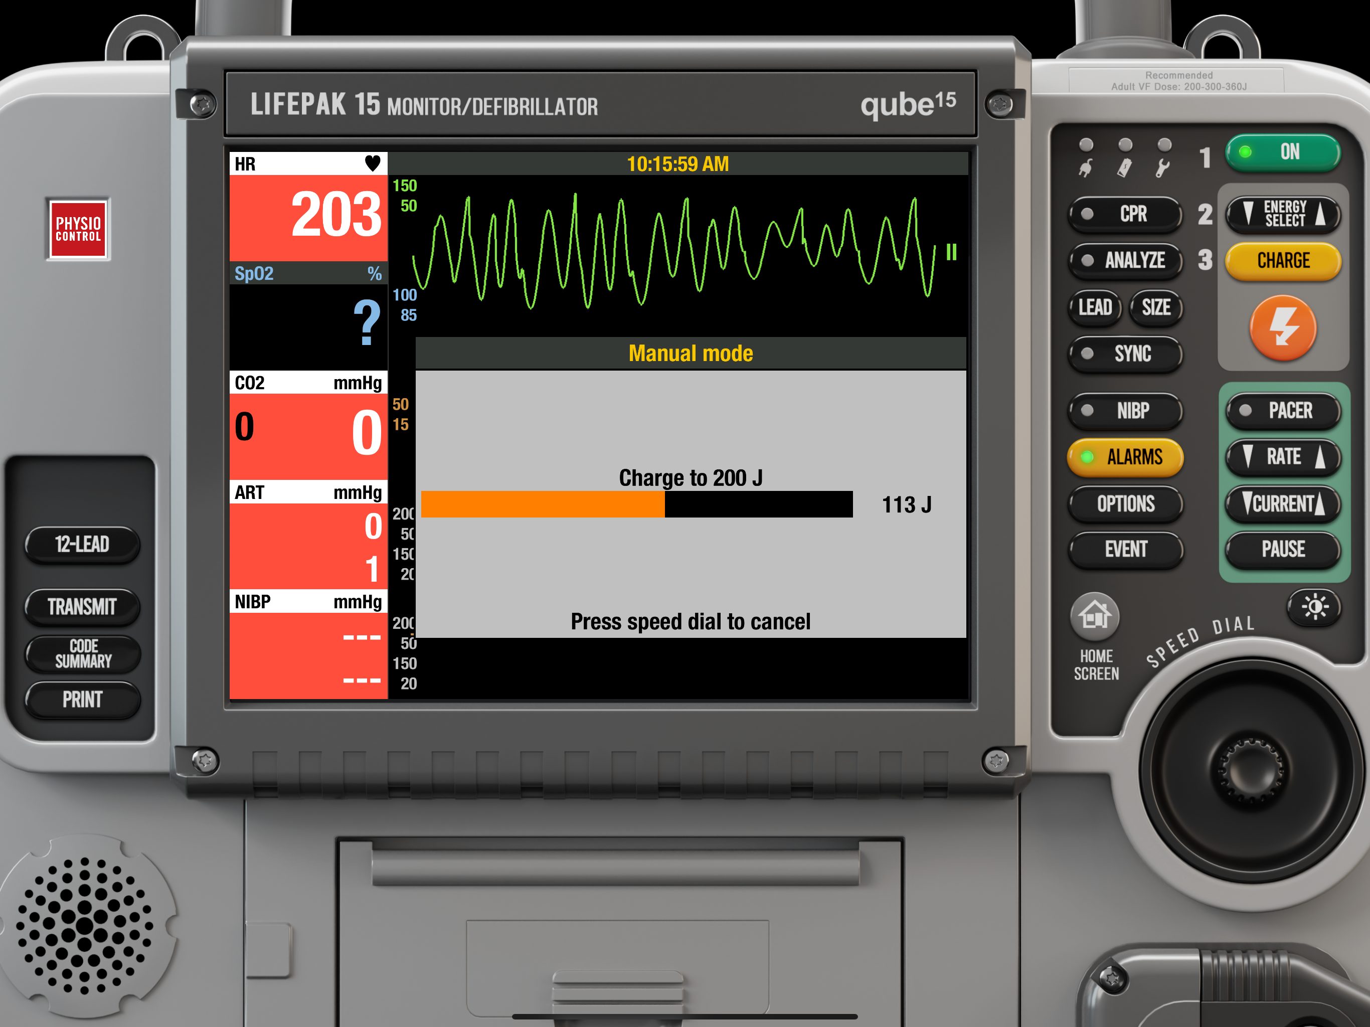Adjust display brightness with sun icon button
Image resolution: width=1370 pixels, height=1027 pixels.
click(1314, 606)
